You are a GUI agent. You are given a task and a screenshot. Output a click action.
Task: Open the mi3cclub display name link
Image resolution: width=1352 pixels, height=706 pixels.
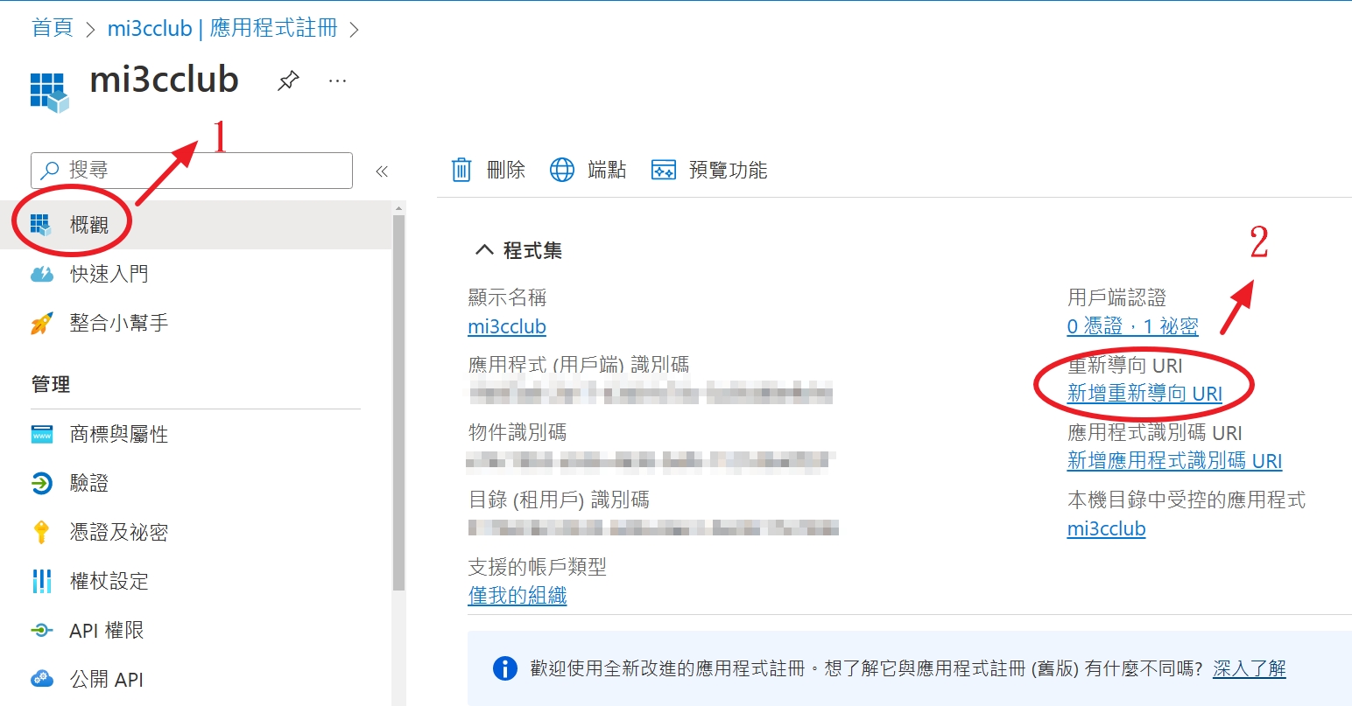click(507, 326)
